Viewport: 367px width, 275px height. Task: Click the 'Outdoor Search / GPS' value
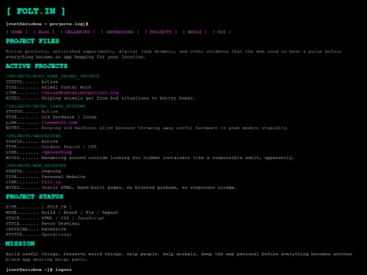click(x=69, y=147)
